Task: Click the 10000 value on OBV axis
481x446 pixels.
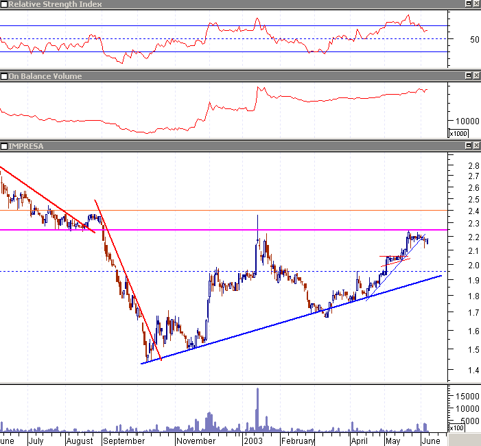Action: pos(467,121)
